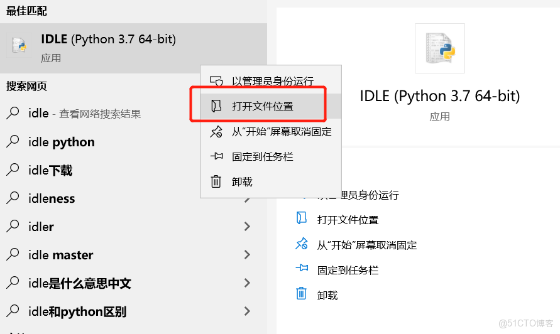This screenshot has height=334, width=560.
Task: Click '卸载' in the right details pane
Action: click(x=327, y=296)
